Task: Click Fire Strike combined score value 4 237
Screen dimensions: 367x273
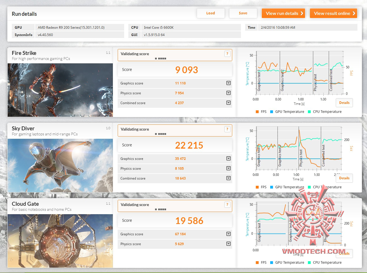Action: 179,103
